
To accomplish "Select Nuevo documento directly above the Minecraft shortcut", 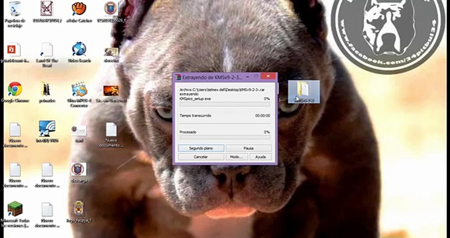I will pyautogui.click(x=15, y=170).
